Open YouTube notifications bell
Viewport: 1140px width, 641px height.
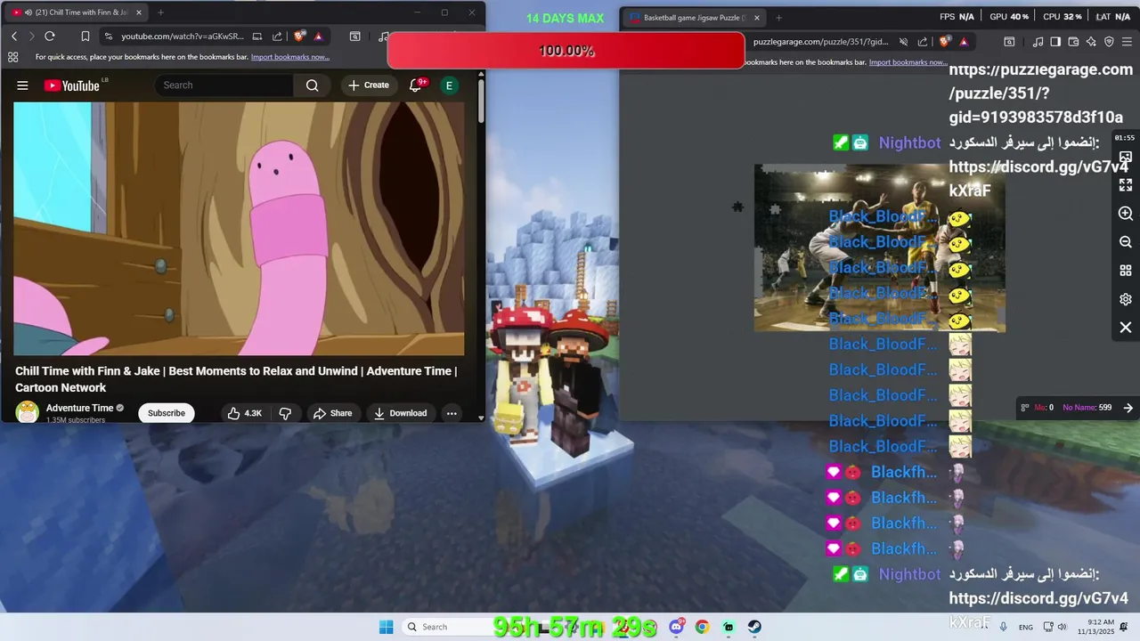click(415, 85)
